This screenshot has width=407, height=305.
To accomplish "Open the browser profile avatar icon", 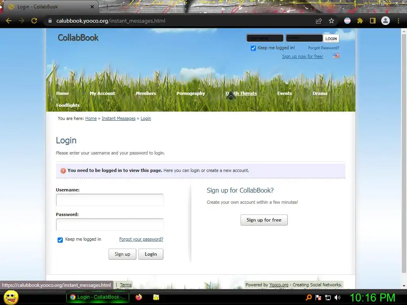I will pos(386,21).
